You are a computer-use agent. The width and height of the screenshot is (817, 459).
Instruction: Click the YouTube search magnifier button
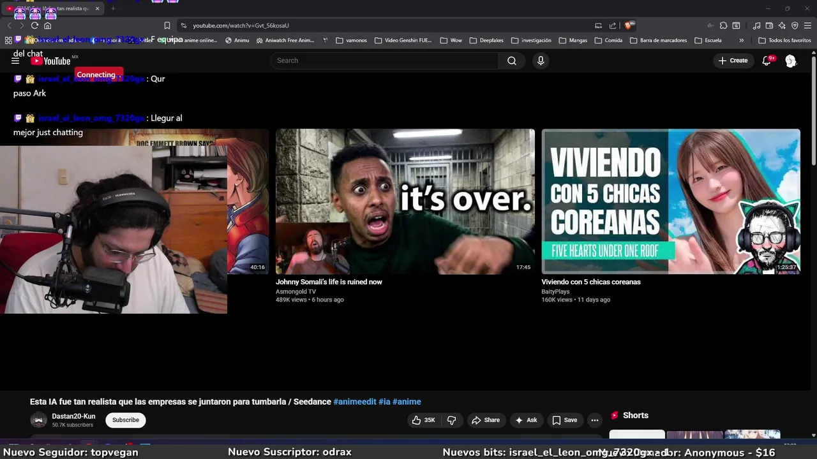coord(512,61)
